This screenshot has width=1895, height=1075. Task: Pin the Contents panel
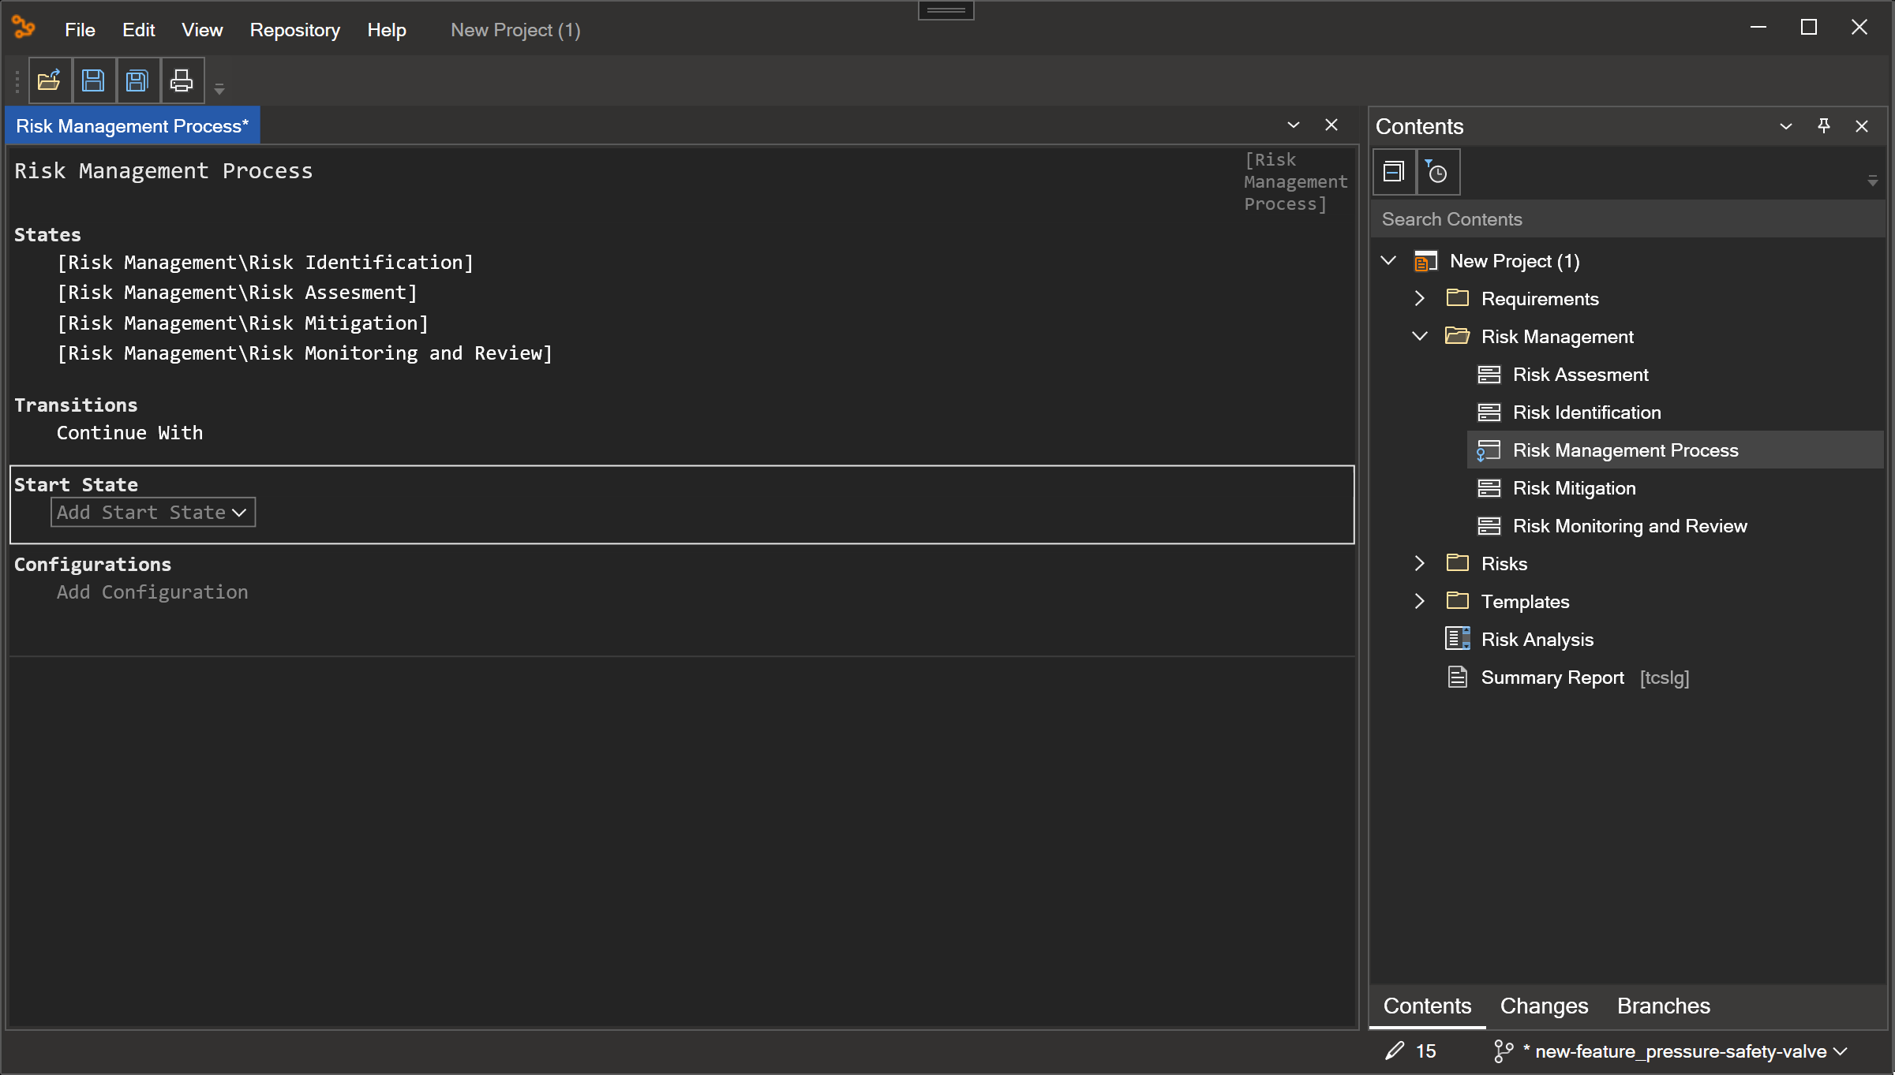1824,126
